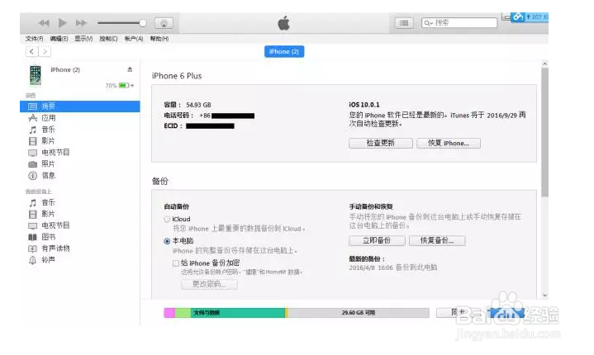Open the list view button
The height and width of the screenshot is (355, 594).
pos(404,23)
